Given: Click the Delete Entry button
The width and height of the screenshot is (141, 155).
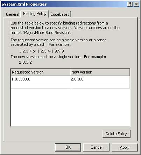Looking at the screenshot, I should pos(116,134).
